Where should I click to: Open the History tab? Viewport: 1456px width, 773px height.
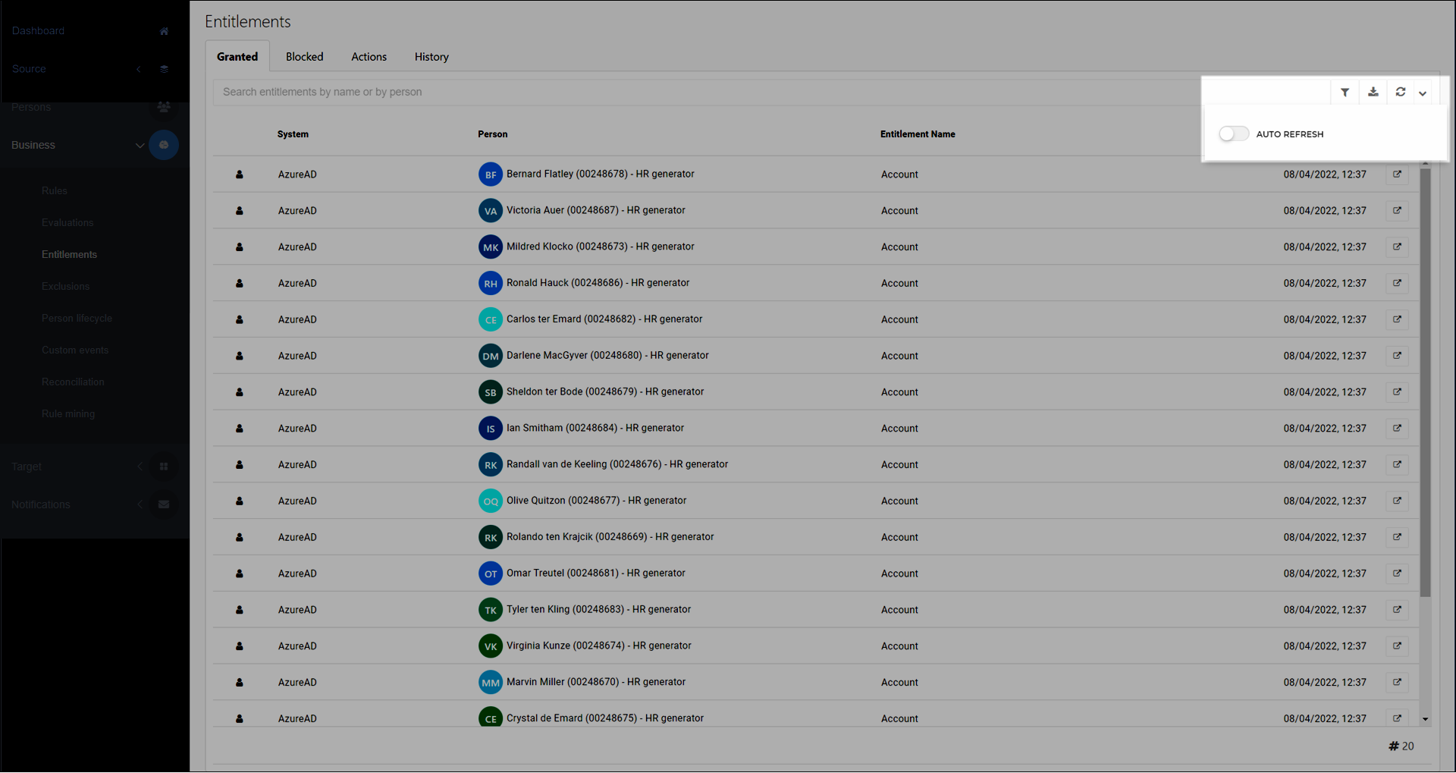[x=431, y=57]
